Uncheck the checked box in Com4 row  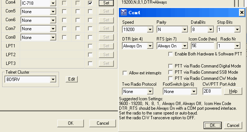(90, 3)
